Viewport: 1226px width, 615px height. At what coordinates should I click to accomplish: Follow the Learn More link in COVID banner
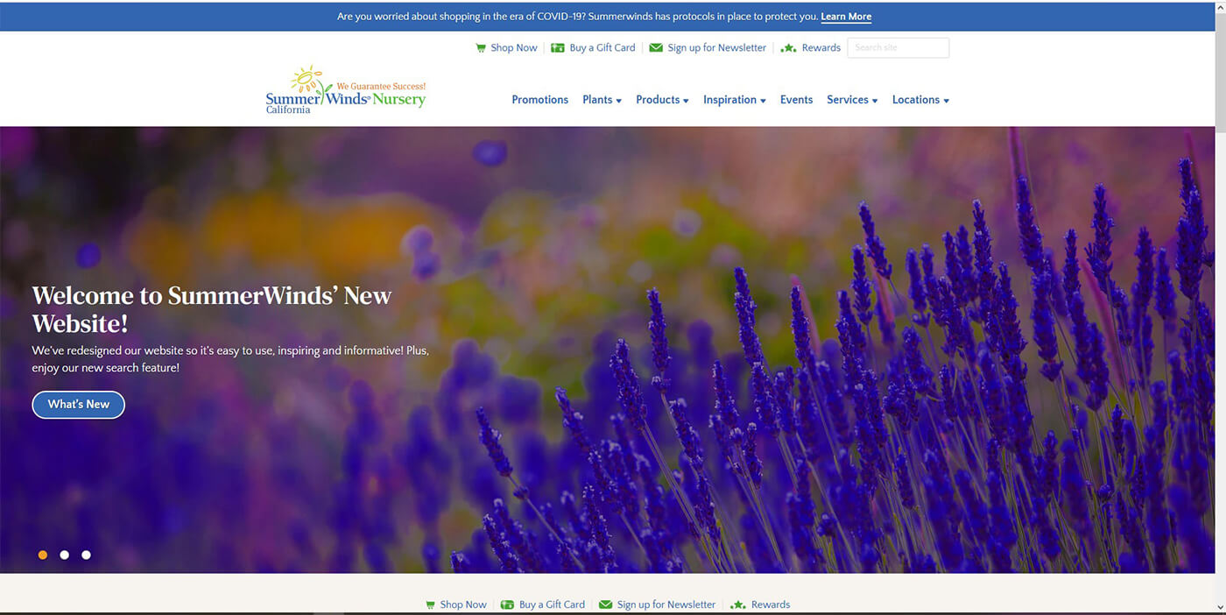coord(846,17)
